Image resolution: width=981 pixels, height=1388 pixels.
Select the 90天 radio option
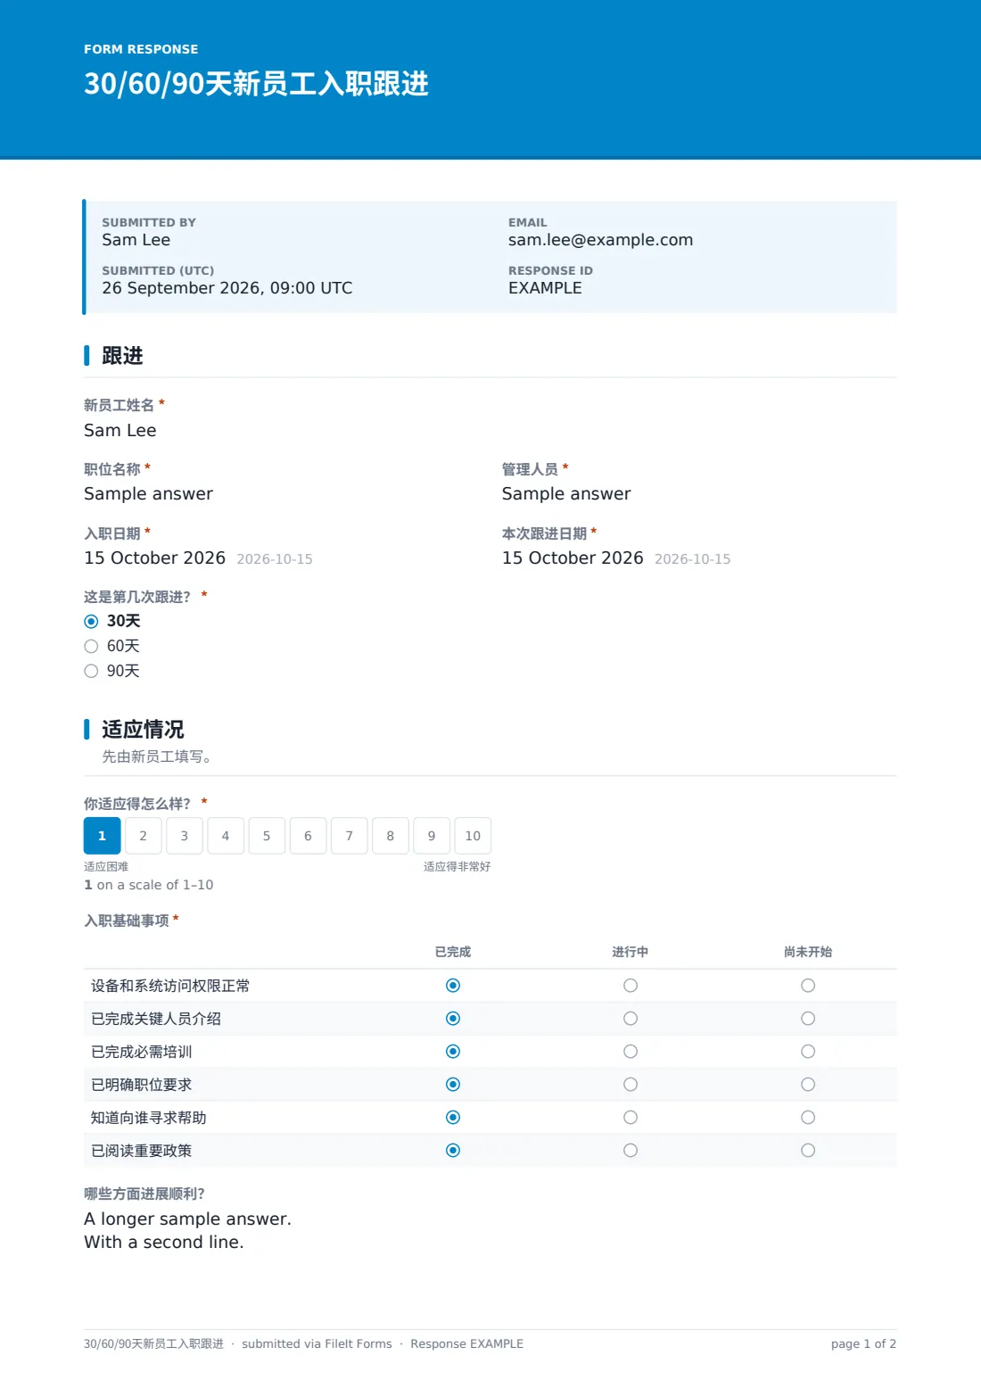click(x=91, y=672)
